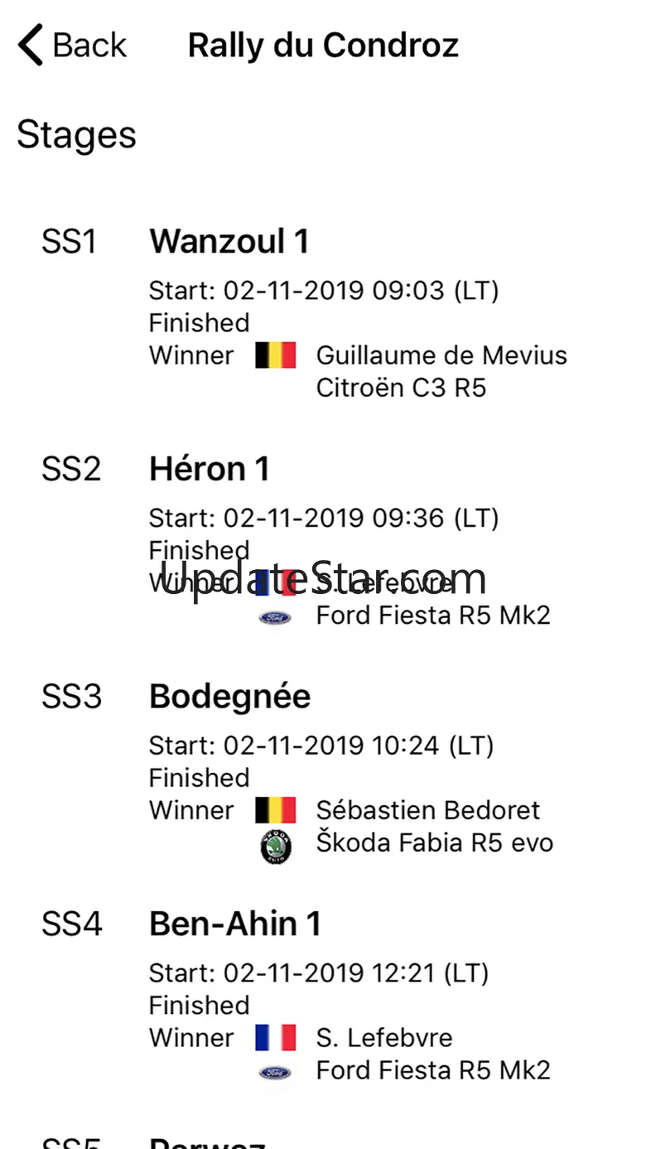Tap winner name Guillaume de Mevius
This screenshot has width=646, height=1149.
(x=441, y=355)
